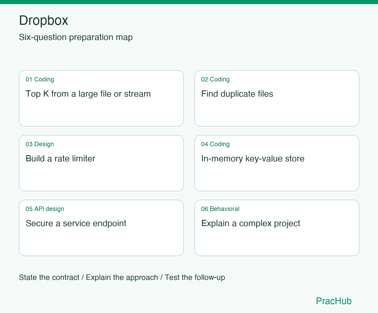Open the 'Find duplicate files' card

point(277,98)
